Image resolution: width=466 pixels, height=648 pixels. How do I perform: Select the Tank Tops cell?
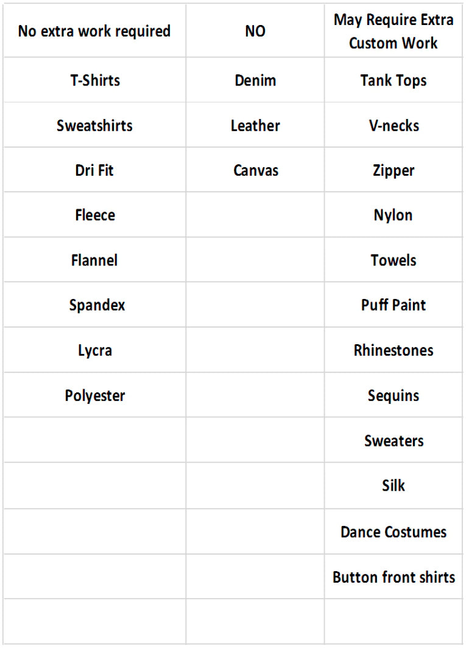click(394, 81)
